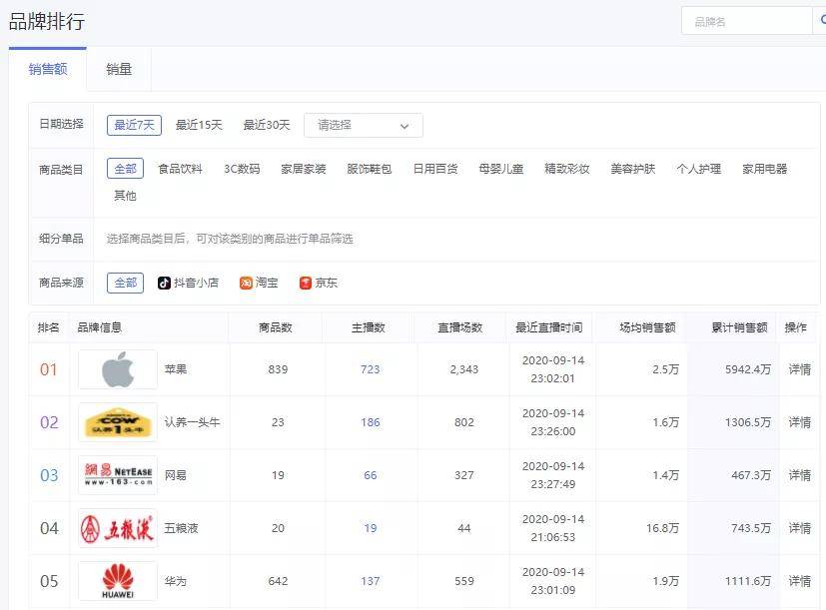826x610 pixels.
Task: Filter by 个人护理 category
Action: point(698,169)
